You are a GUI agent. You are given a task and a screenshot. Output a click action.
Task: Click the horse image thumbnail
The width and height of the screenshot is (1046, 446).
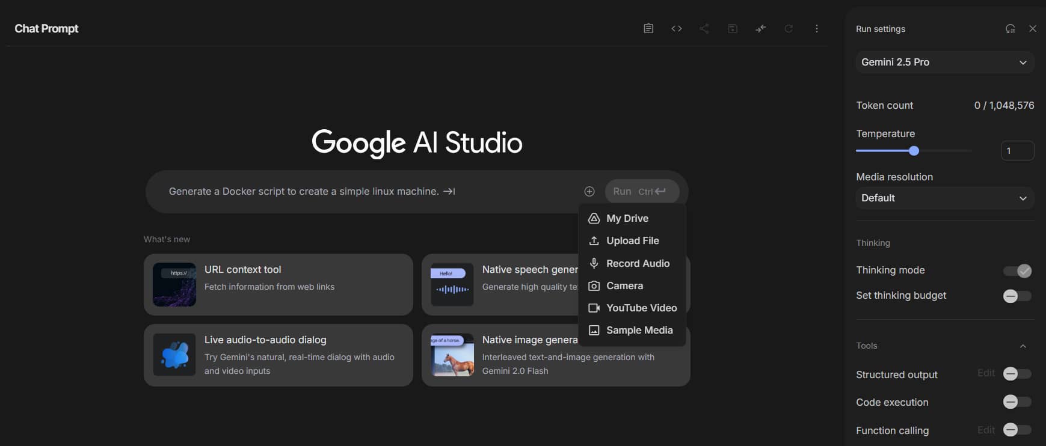click(x=452, y=355)
